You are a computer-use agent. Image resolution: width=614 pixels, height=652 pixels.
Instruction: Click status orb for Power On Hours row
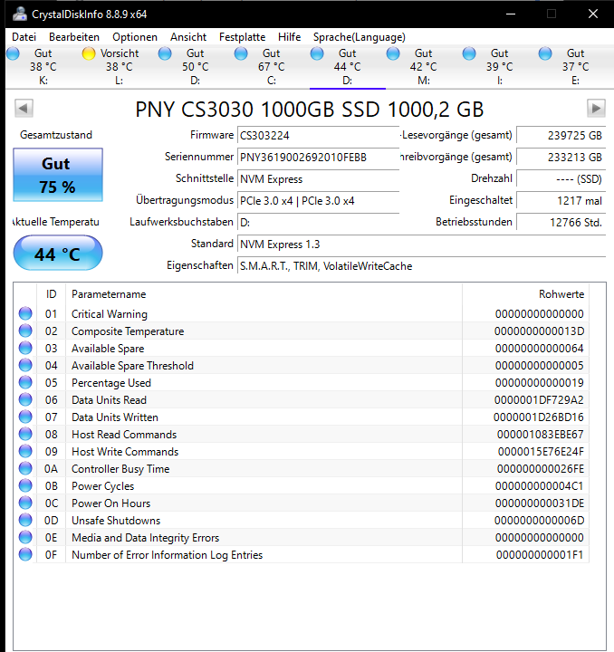tap(25, 503)
